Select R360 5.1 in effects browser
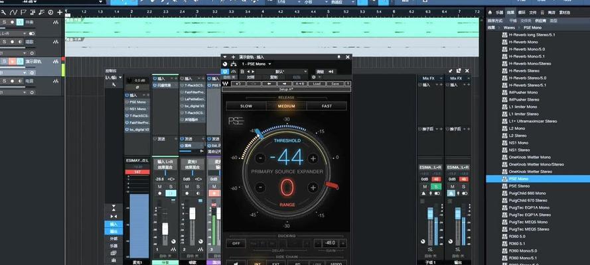Image resolution: width=590 pixels, height=265 pixels. [x=516, y=244]
